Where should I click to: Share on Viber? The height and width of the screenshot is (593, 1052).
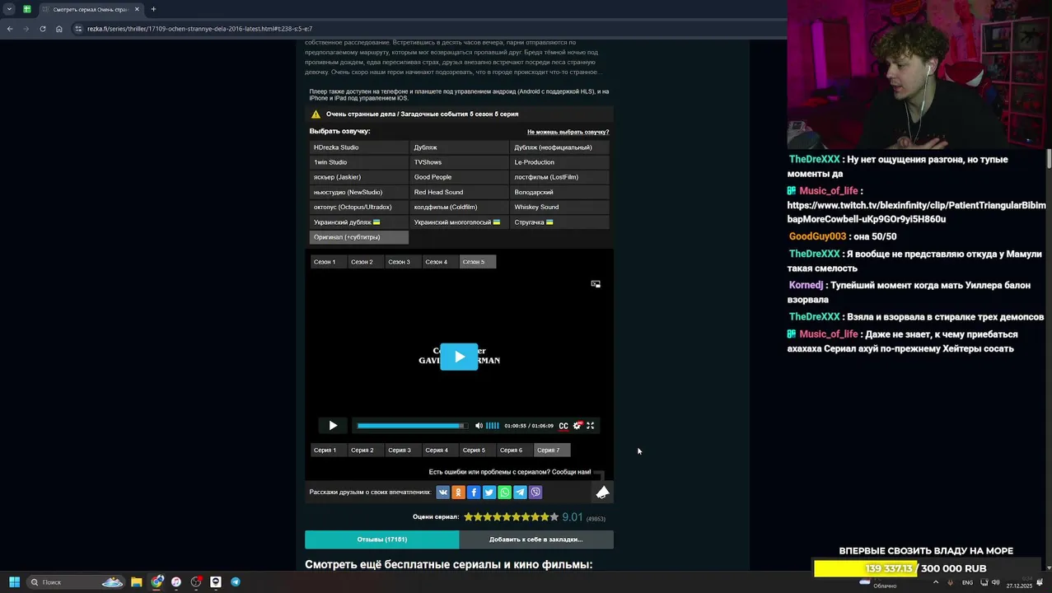click(x=535, y=493)
